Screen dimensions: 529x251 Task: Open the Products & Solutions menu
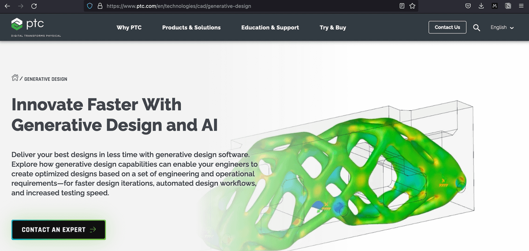coord(191,27)
